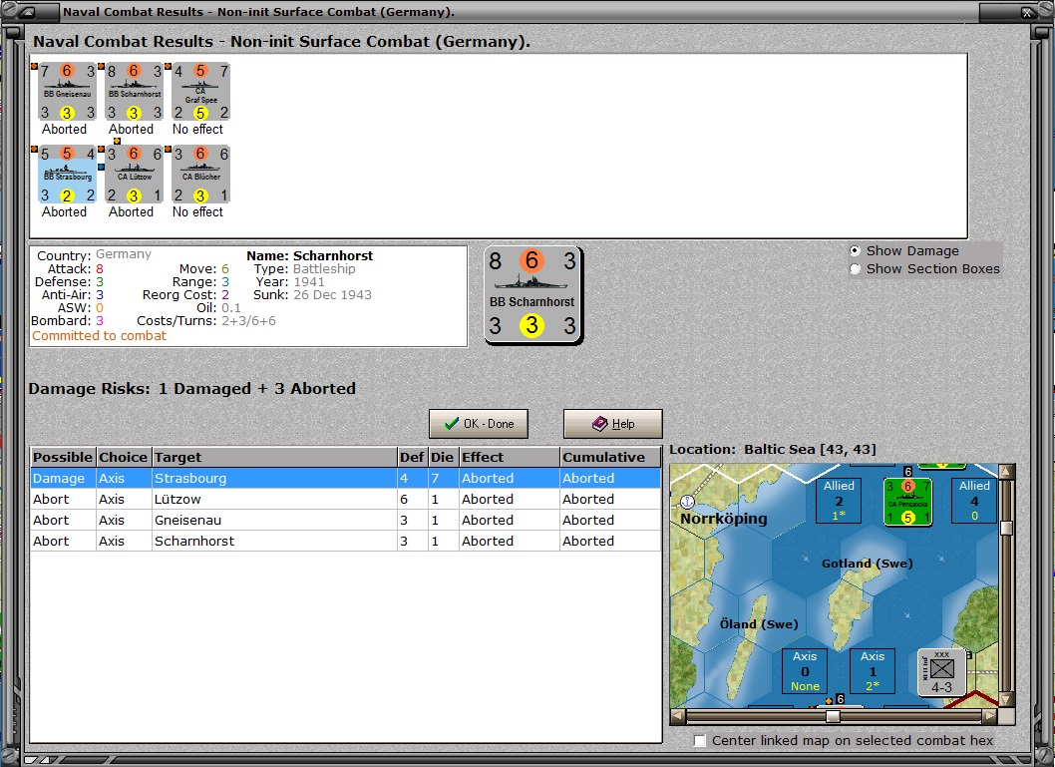1055x767 pixels.
Task: Click the 4-3 infantry corps counter on map
Action: click(x=942, y=672)
